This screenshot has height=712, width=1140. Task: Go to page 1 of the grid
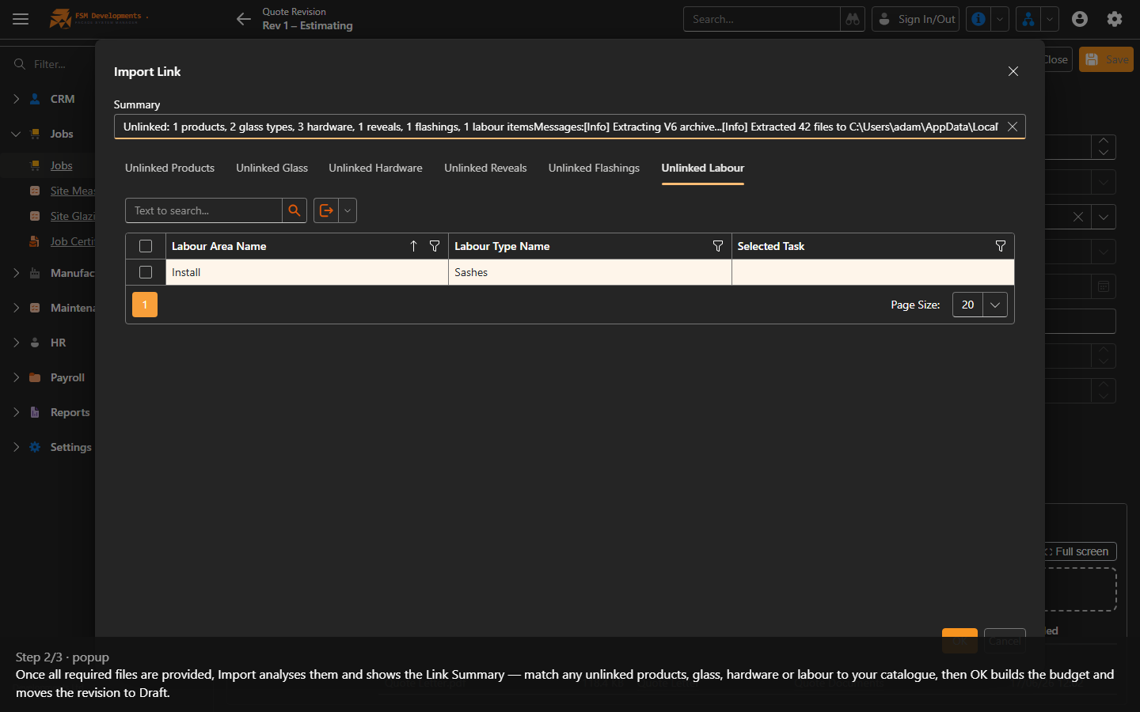(145, 305)
